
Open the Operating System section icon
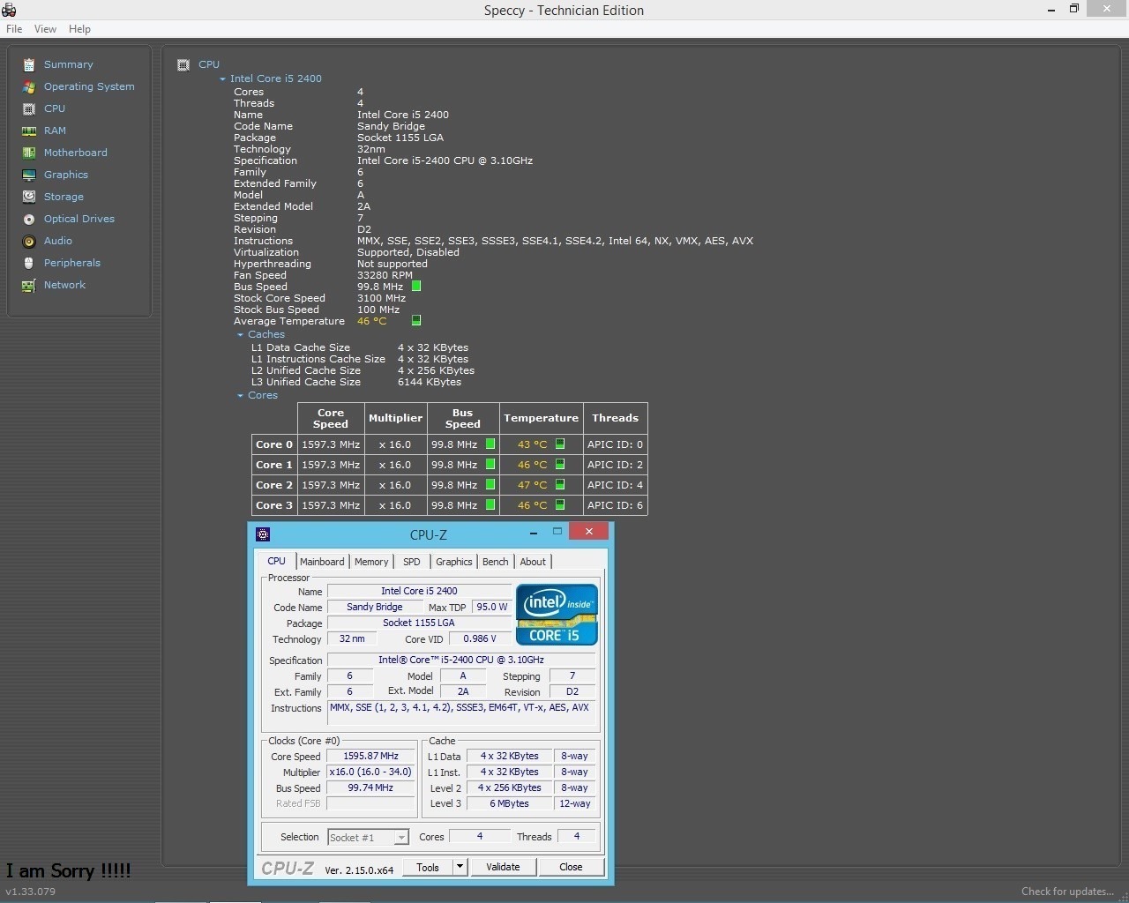click(29, 86)
